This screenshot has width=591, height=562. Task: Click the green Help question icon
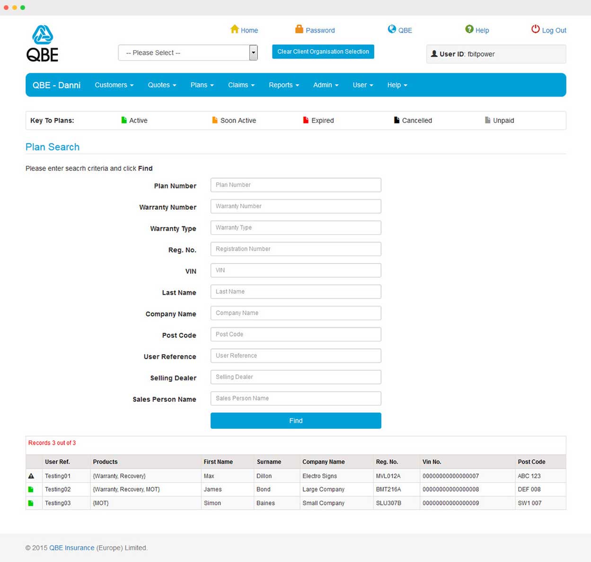click(469, 29)
